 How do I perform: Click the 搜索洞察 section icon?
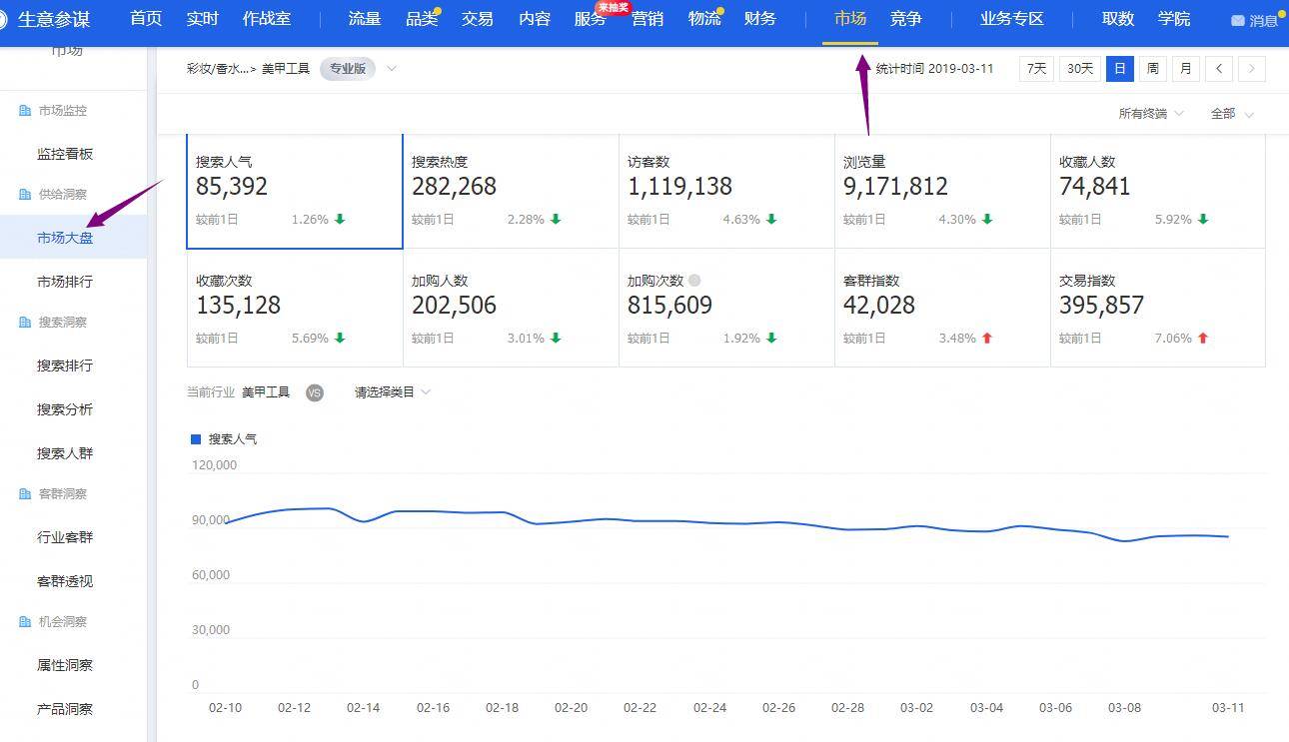click(25, 323)
